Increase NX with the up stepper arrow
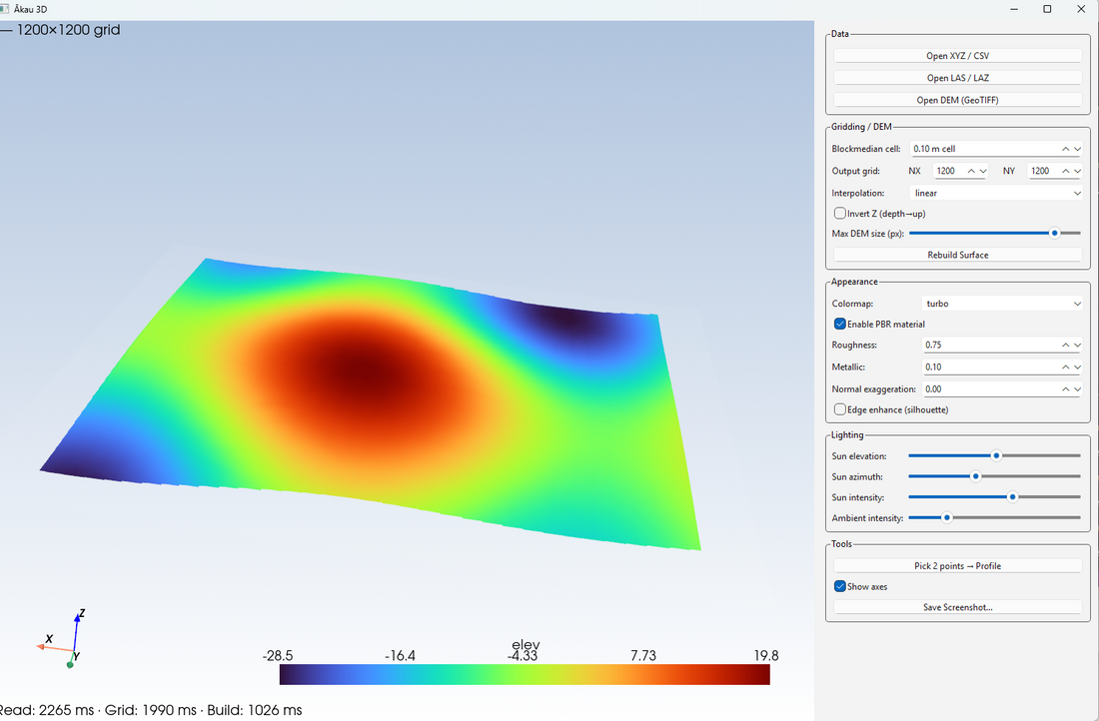1099x721 pixels. 971,171
